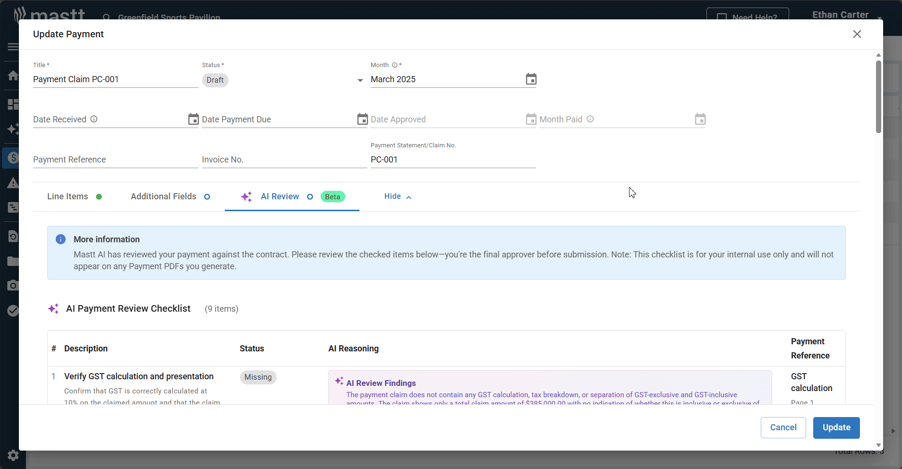Collapse the section using Hide
Screen dimensions: 902x469
(398, 196)
